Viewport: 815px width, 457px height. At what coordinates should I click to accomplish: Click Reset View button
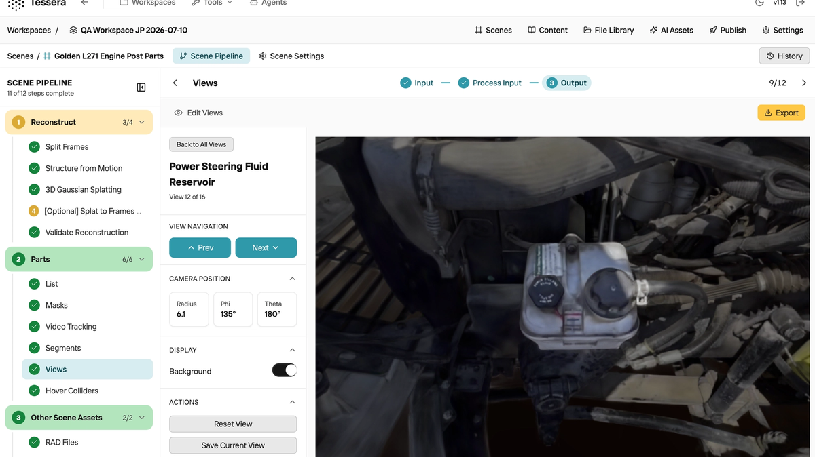click(233, 424)
